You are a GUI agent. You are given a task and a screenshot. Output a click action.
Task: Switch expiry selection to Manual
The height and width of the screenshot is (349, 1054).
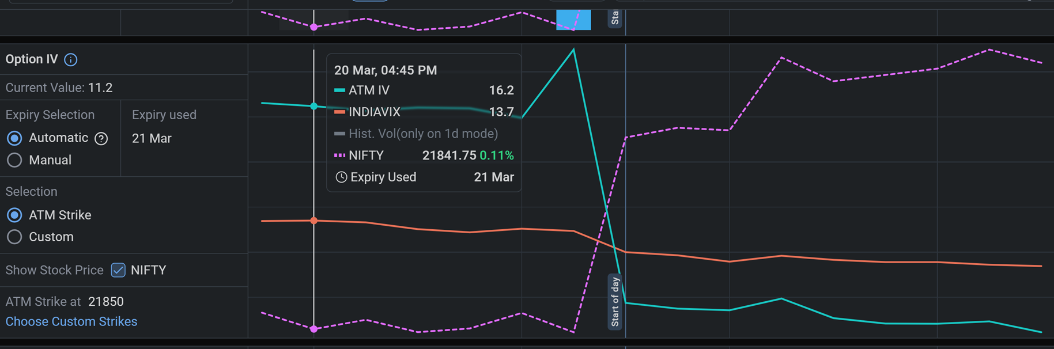coord(14,160)
